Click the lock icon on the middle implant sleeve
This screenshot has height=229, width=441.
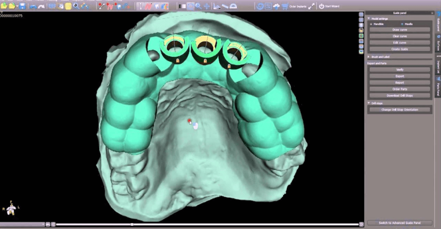(205, 61)
